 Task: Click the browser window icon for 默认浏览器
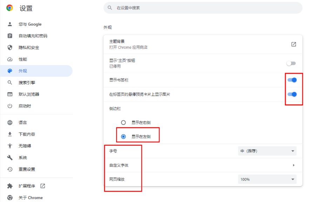[10, 94]
